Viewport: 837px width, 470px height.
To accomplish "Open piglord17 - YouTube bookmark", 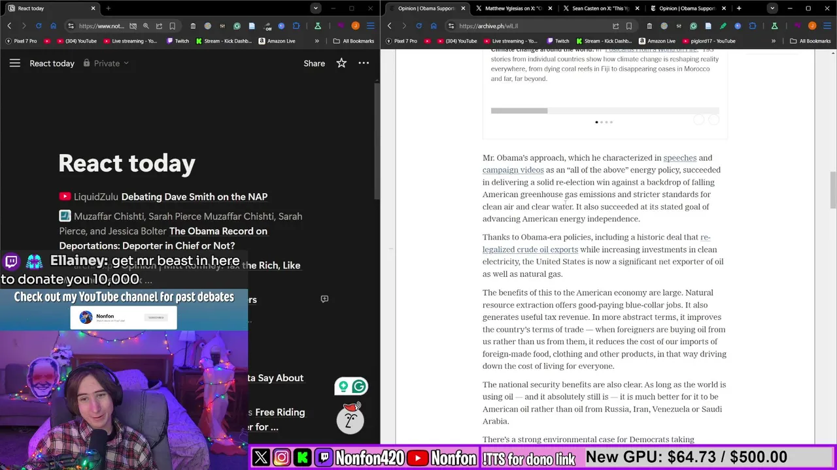I will (x=709, y=40).
